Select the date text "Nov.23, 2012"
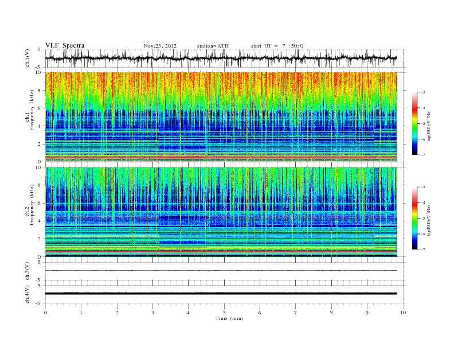This screenshot has width=454, height=351. (x=160, y=46)
